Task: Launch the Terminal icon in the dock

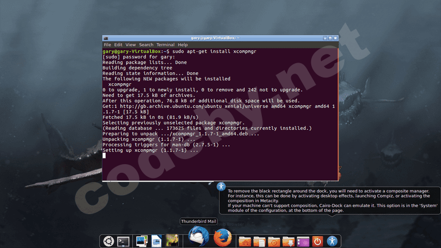Action: tap(123, 241)
